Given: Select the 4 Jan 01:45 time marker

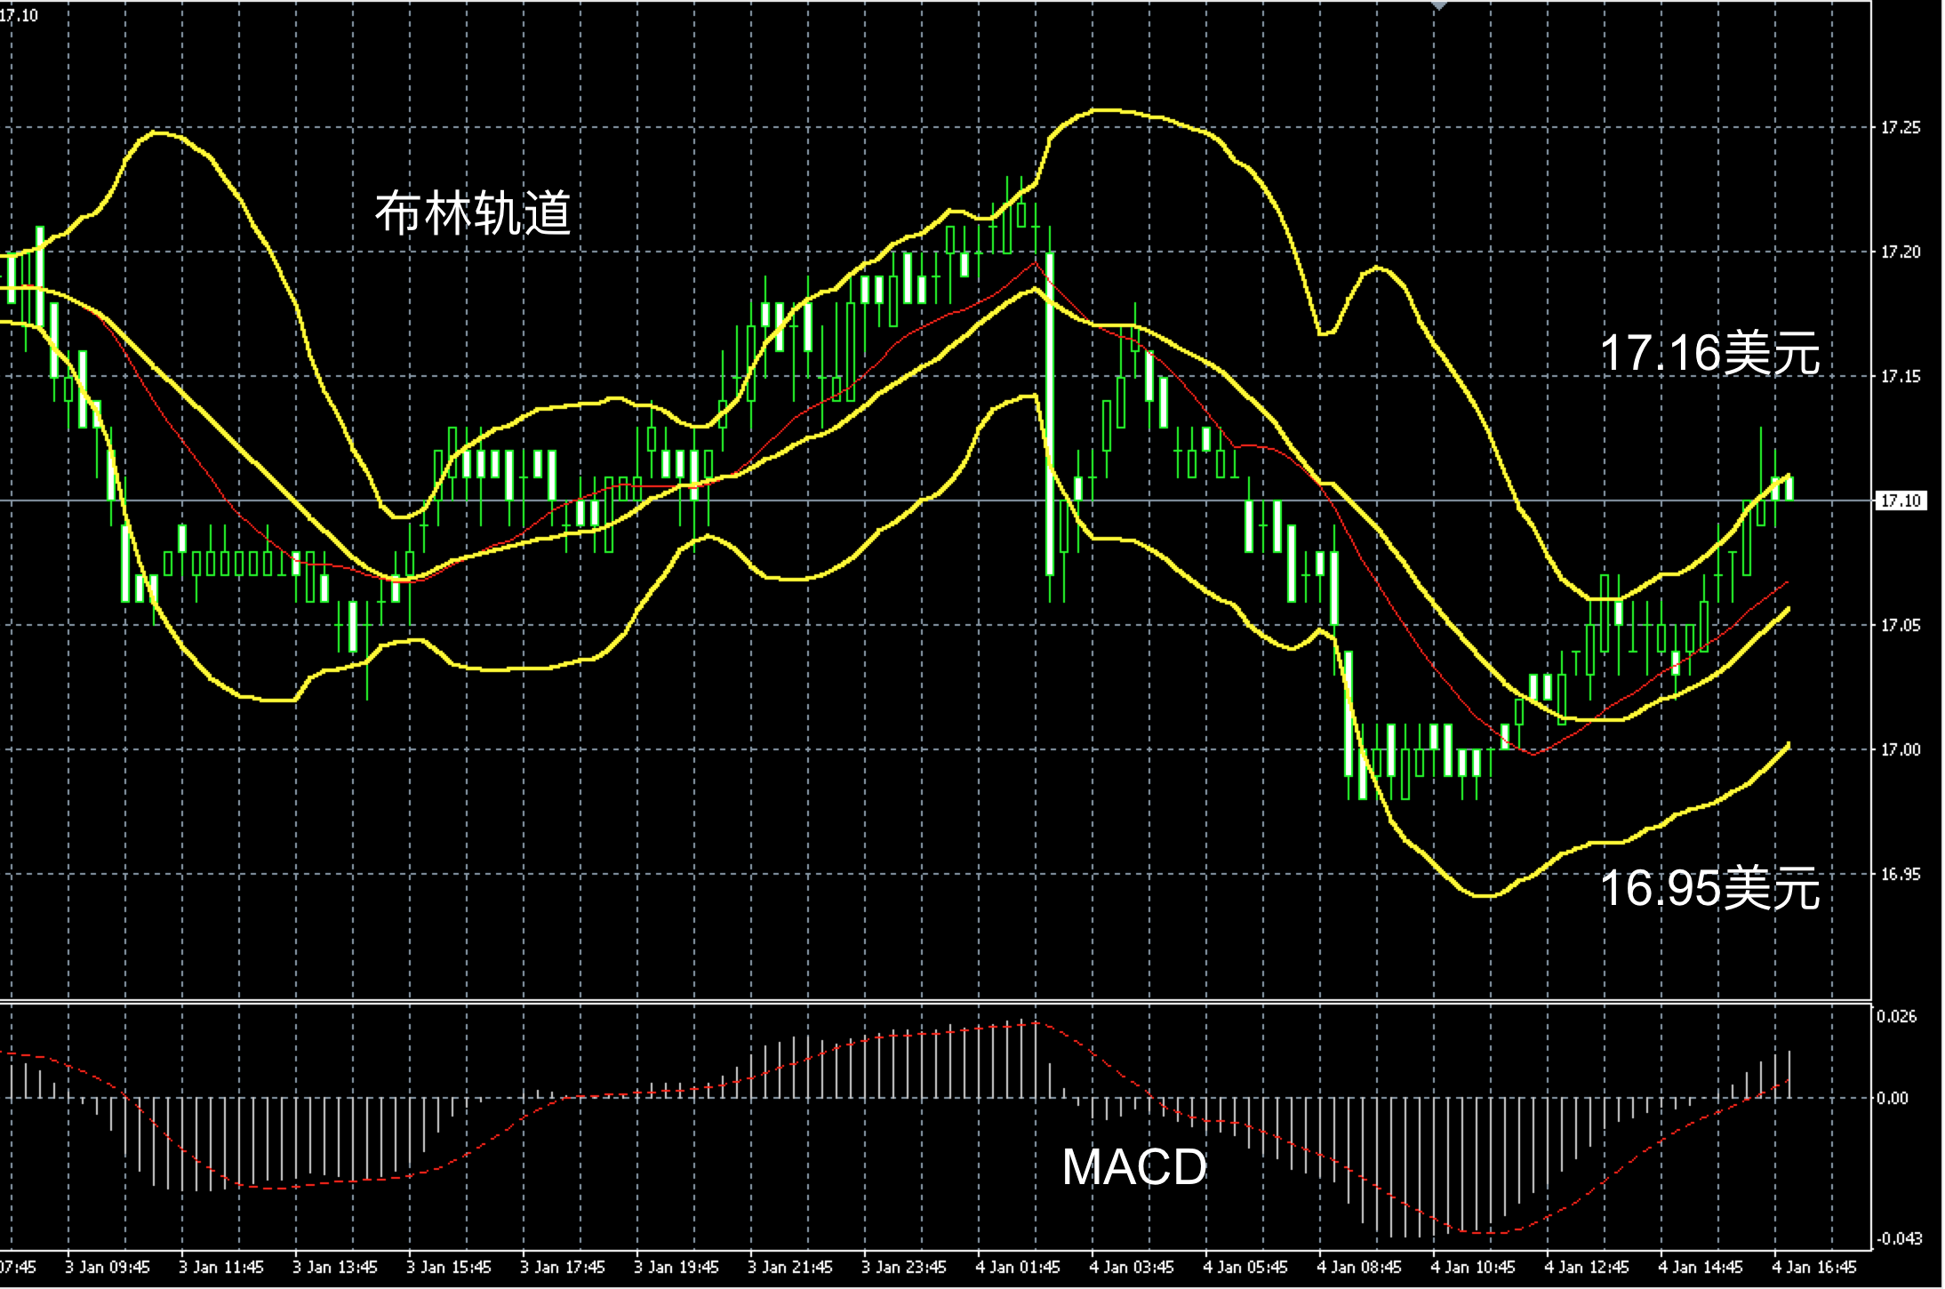Looking at the screenshot, I should (1017, 1267).
